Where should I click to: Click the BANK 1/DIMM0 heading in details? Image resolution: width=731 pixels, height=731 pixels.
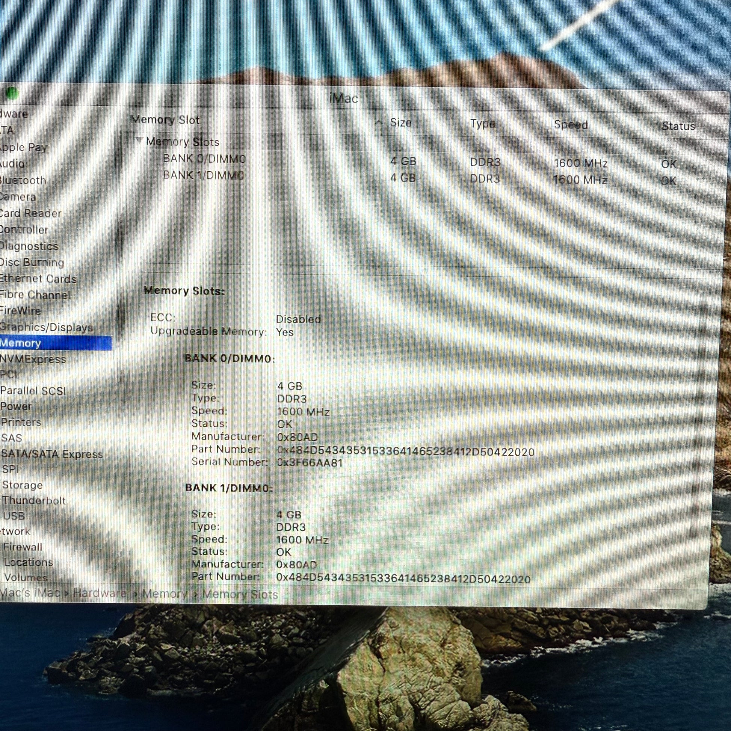click(x=229, y=488)
